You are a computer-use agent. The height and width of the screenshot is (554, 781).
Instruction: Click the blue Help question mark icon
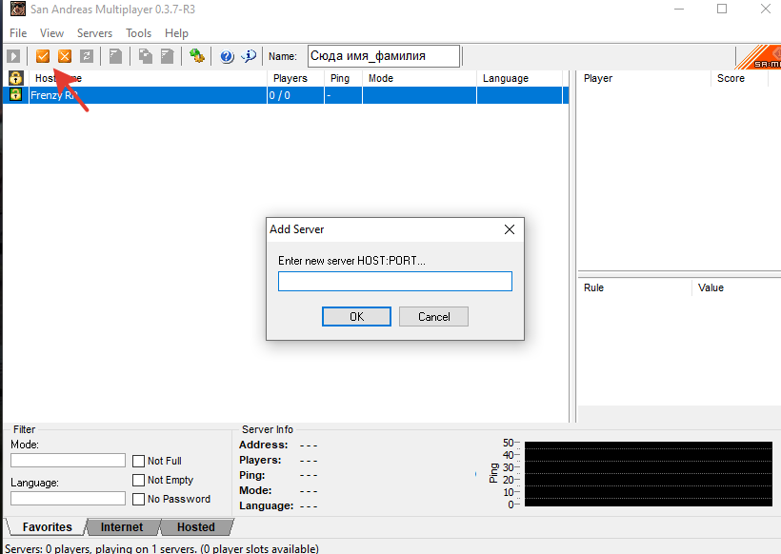coord(227,56)
